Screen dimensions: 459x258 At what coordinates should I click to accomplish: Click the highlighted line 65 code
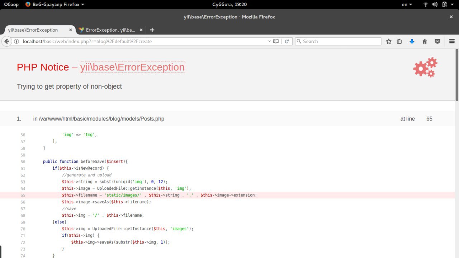click(159, 195)
